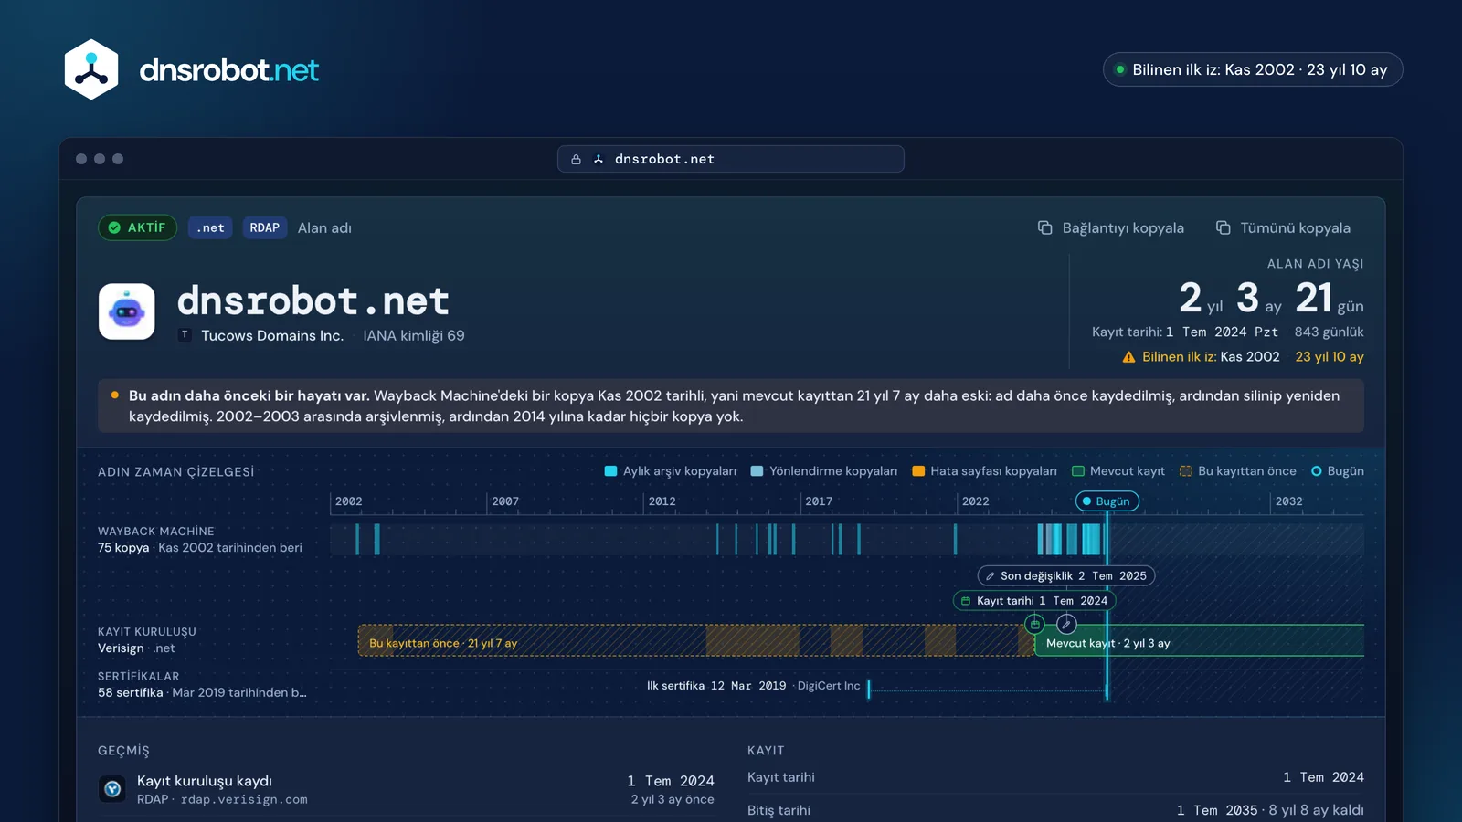Click the Verisign icon in Geçmiş list

pos(112,789)
